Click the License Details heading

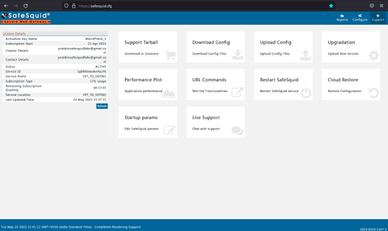pos(14,34)
